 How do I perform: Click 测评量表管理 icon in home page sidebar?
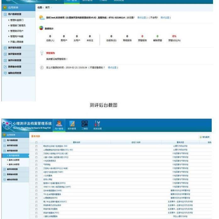[x=5, y=54]
